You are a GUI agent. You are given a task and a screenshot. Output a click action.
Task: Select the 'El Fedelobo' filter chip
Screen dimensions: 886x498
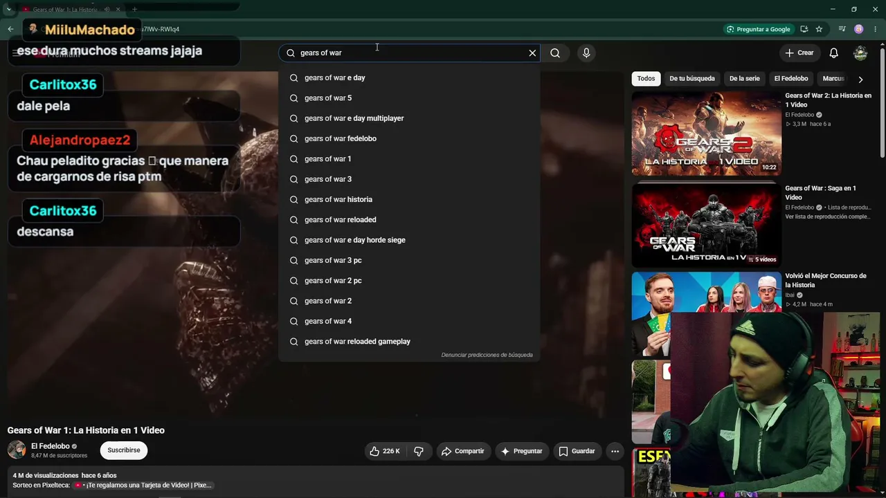tap(791, 78)
